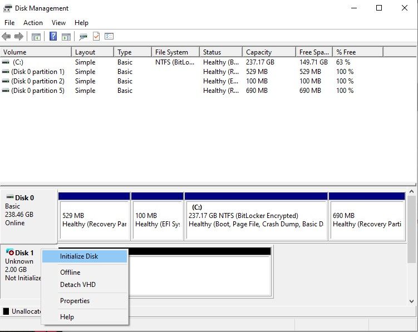Click drive icon of Disk 0 partition 2 row
Screen dimensions: 418x332
pos(6,81)
